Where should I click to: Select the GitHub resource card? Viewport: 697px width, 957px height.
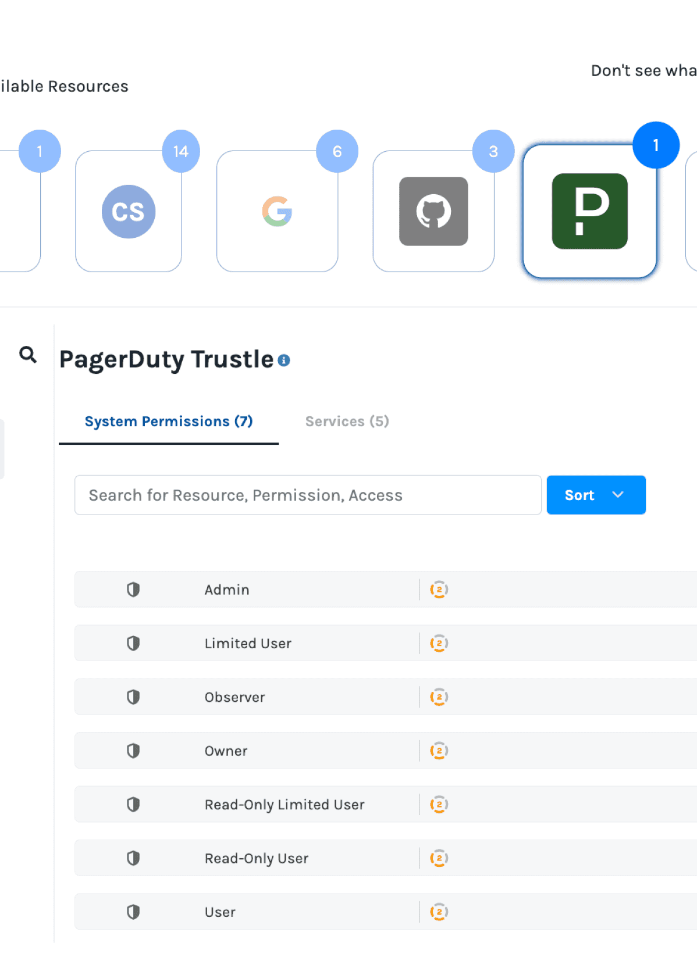pyautogui.click(x=433, y=211)
